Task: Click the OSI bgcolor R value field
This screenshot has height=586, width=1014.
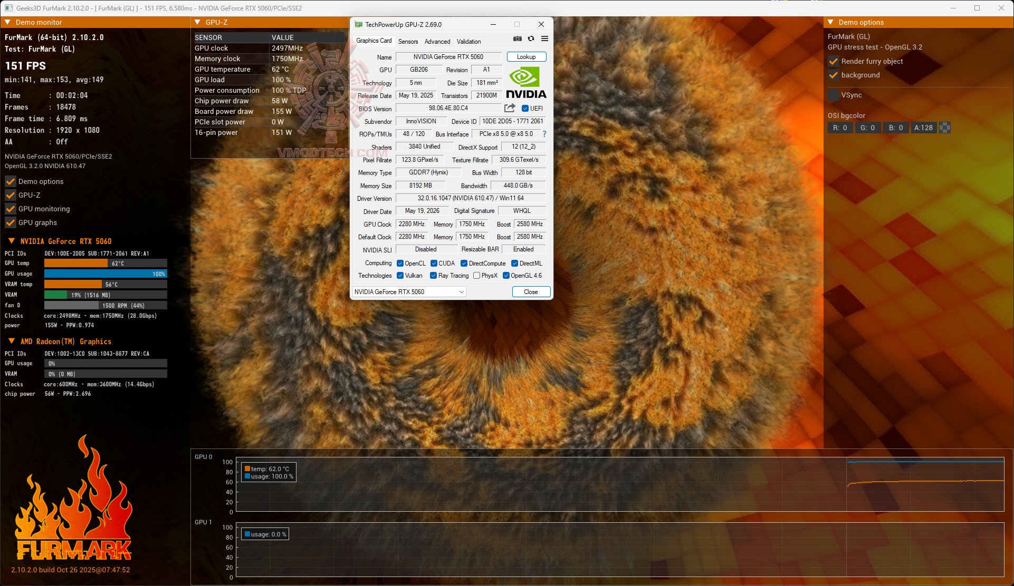Action: [840, 128]
